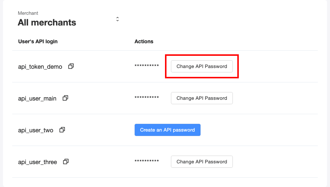The image size is (330, 187).
Task: Click the Actions column header
Action: pyautogui.click(x=144, y=41)
